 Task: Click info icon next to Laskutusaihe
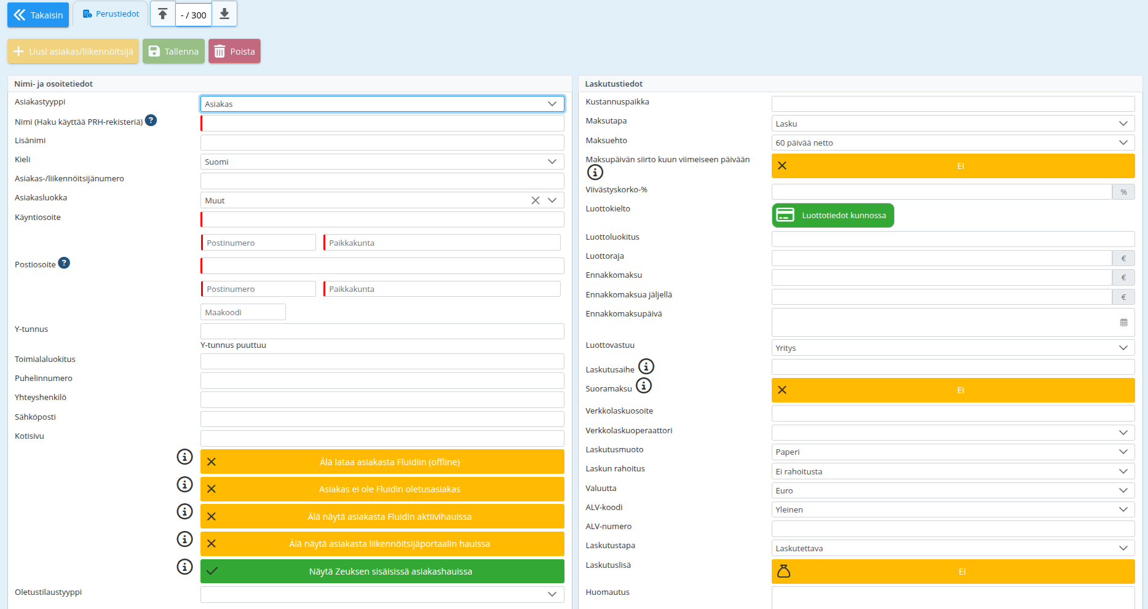646,367
